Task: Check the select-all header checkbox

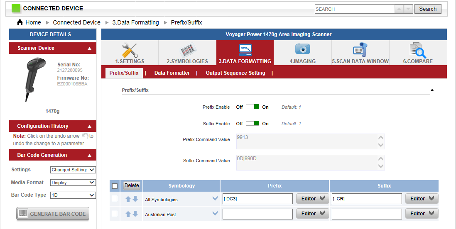Action: click(115, 186)
